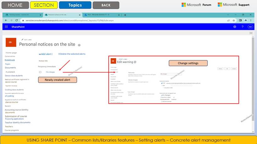Viewport: 257px width, 144px height.
Task: Bookmark this page with the star icon
Action: tap(234, 20)
